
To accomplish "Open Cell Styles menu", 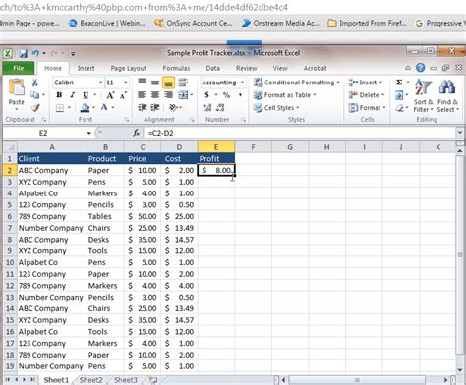I will tap(276, 108).
